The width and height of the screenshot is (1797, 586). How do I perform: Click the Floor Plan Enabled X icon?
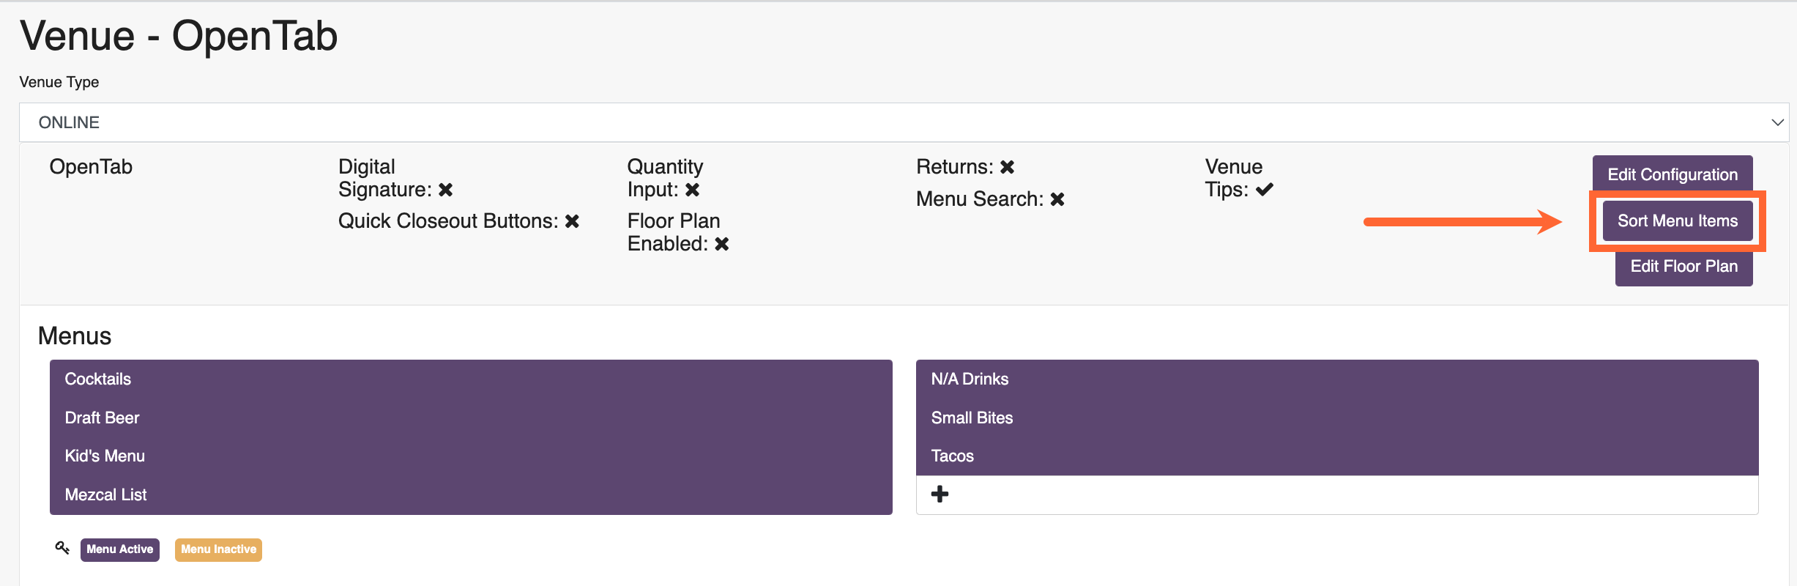[x=721, y=244]
